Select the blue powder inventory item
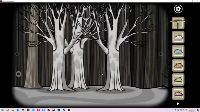200x112 pixels. [x=178, y=51]
